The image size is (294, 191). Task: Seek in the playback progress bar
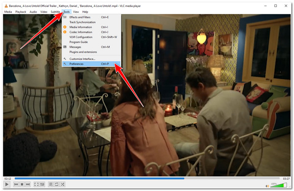147,179
